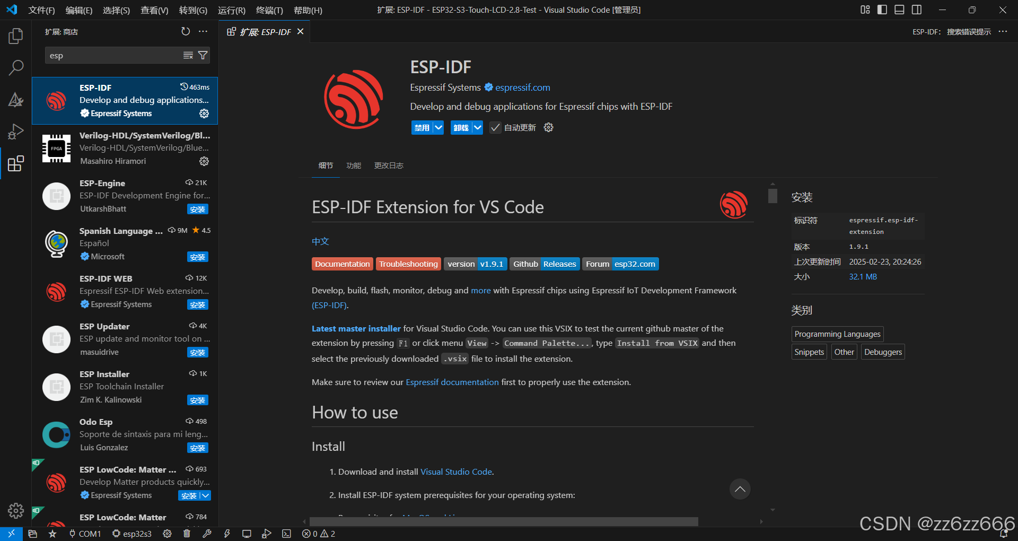Screen dimensions: 1018x541
Task: Open Verilog-HDL extension manage gear
Action: 204,161
